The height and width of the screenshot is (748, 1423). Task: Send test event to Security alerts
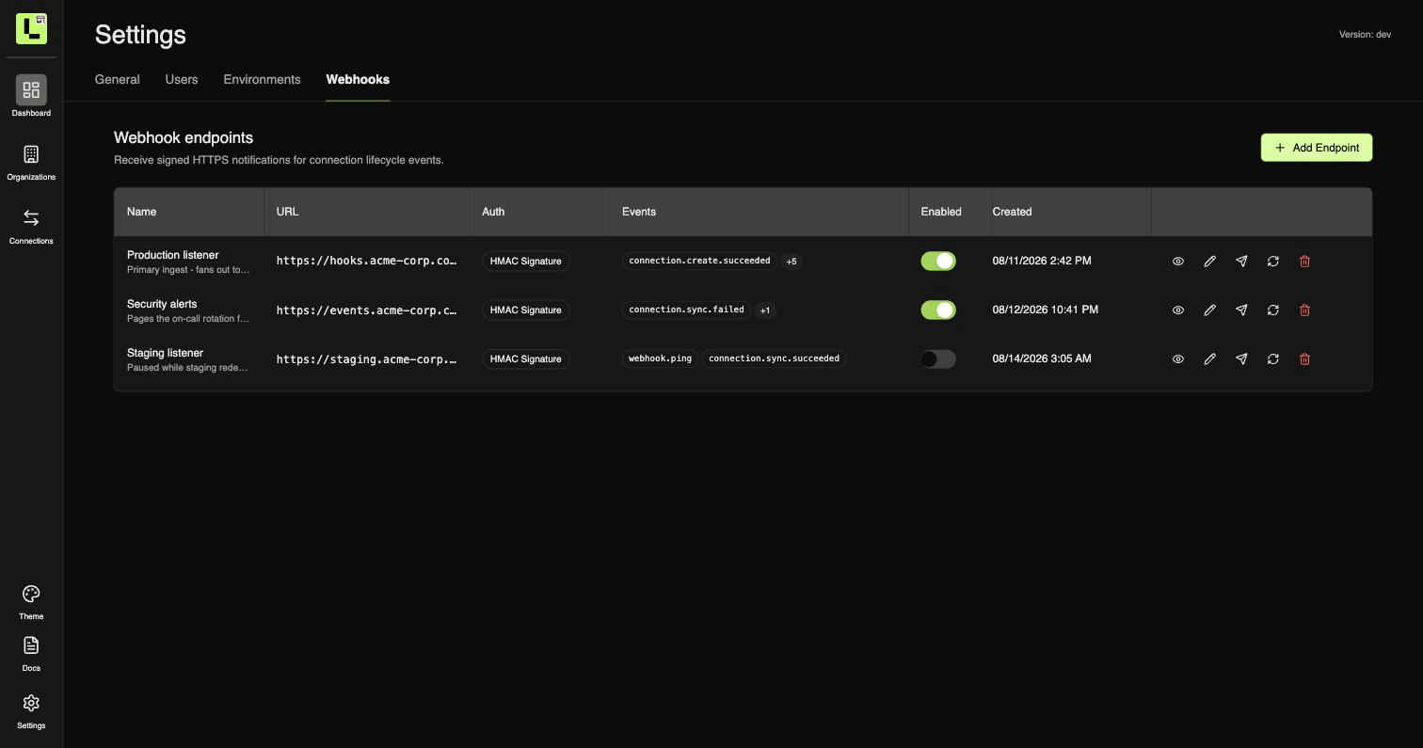(x=1241, y=310)
